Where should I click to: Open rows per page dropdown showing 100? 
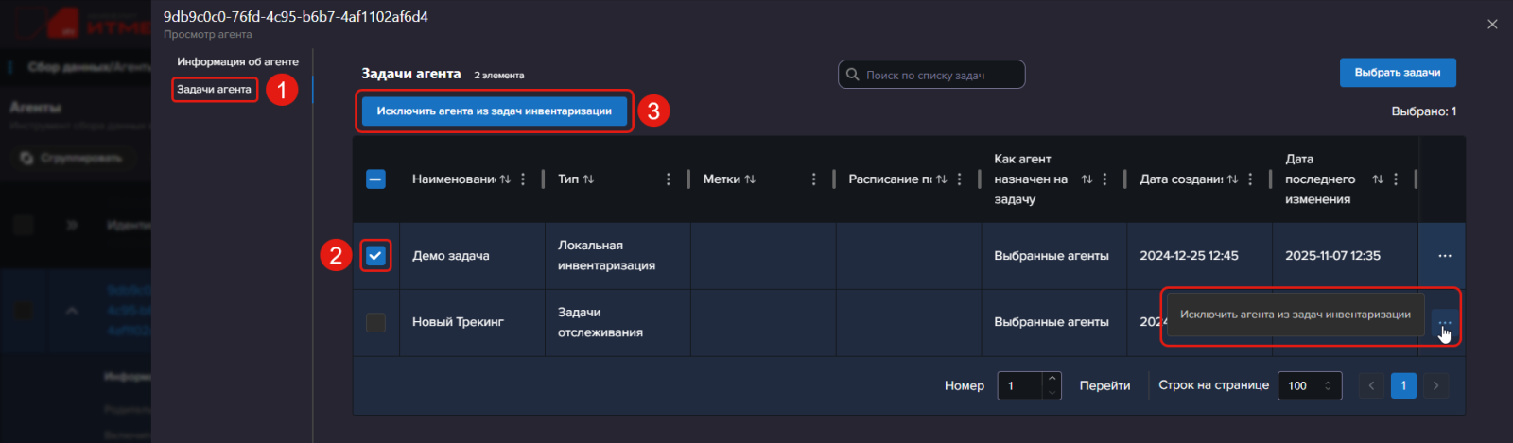pos(1309,385)
